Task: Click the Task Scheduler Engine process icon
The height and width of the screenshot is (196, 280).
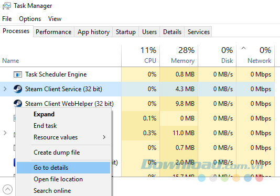Action: pyautogui.click(x=18, y=74)
